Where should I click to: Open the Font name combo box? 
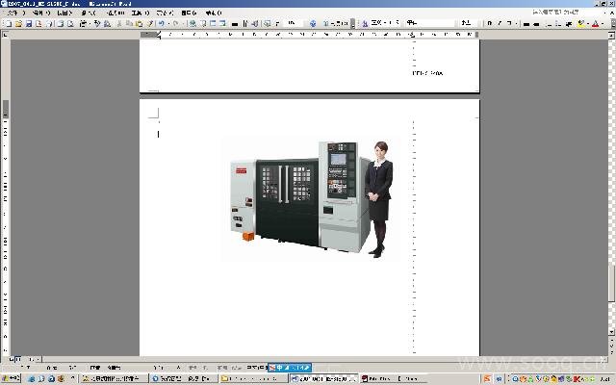tap(432, 23)
